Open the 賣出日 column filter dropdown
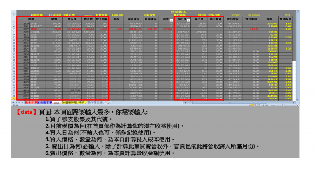Viewport: 315px width, 178px height. 189,20
